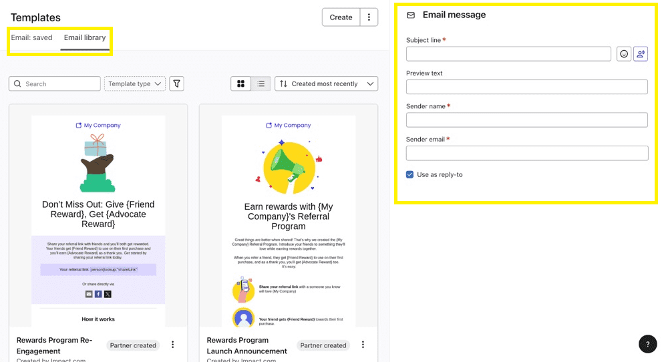664x362 pixels.
Task: Click Facebook share icon in Re-Engagement preview
Action: click(98, 294)
